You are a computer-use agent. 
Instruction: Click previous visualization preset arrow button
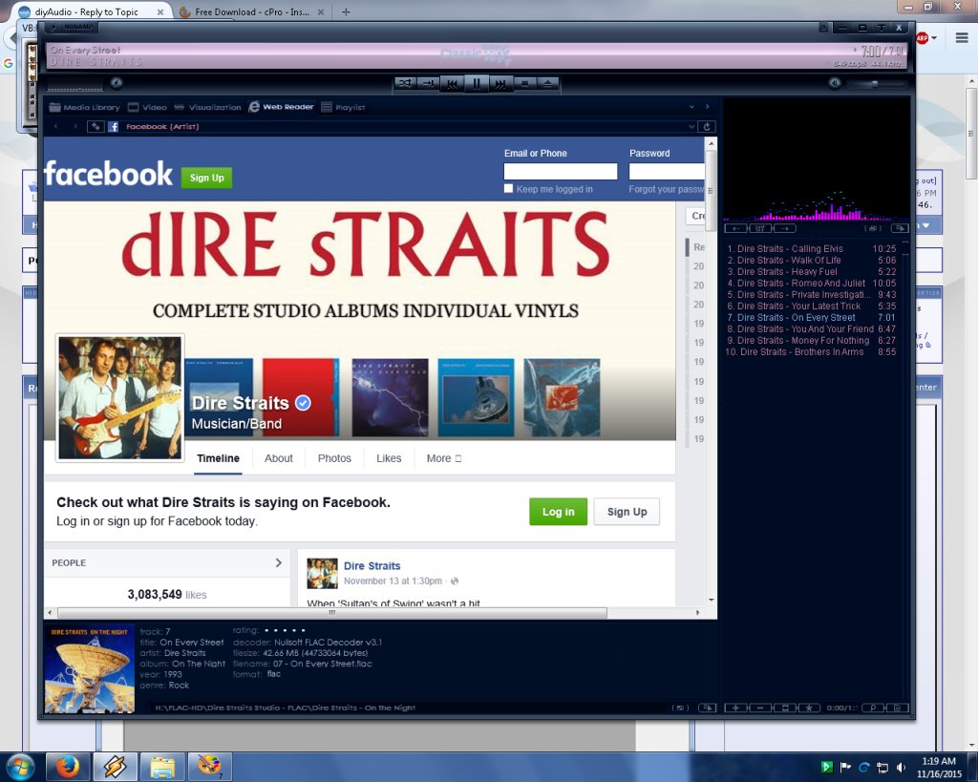(736, 228)
